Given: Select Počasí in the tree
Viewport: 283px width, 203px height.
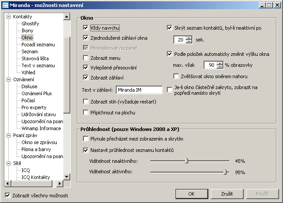Looking at the screenshot, I should [x=28, y=100].
